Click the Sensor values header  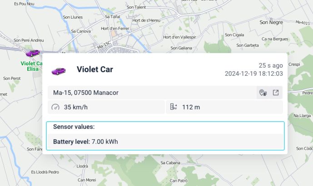(x=74, y=127)
